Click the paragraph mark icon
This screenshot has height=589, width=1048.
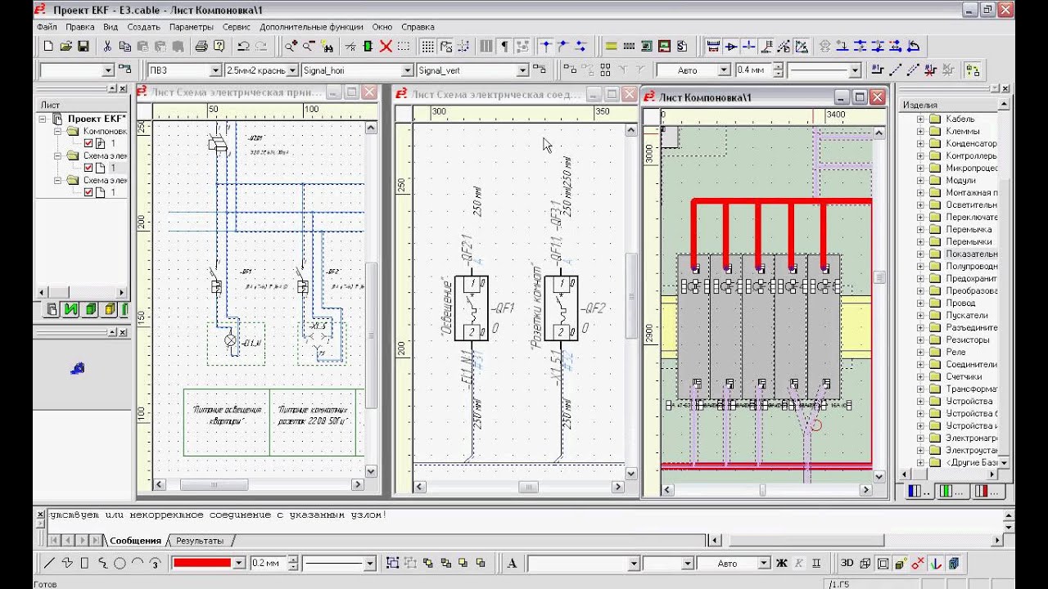click(x=504, y=46)
